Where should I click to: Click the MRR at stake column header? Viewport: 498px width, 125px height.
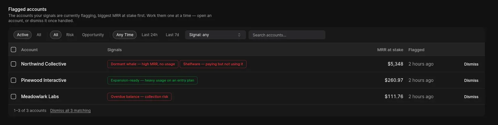(390, 50)
